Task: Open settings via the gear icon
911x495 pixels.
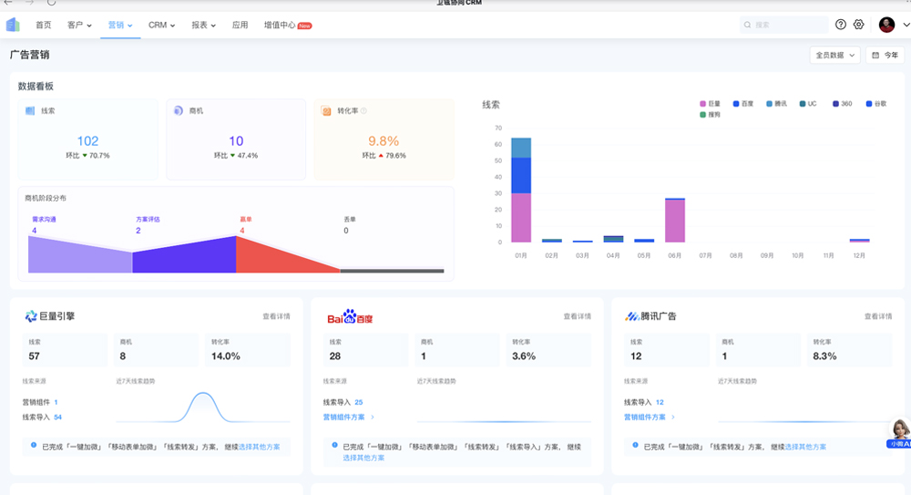Action: coord(858,25)
